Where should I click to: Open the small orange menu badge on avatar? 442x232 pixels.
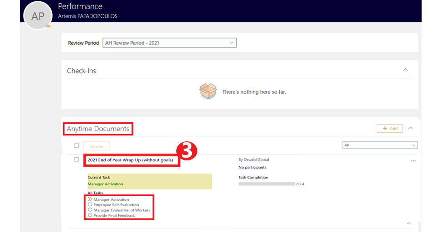[x=48, y=26]
